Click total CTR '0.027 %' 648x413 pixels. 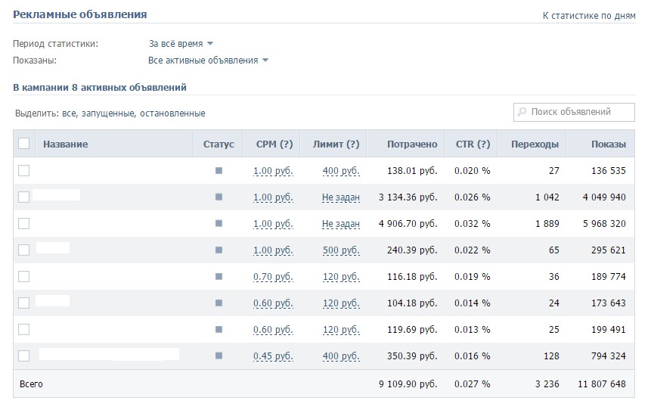point(473,384)
